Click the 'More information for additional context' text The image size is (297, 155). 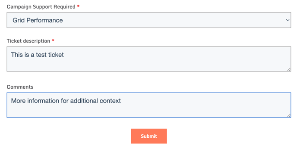(x=66, y=101)
